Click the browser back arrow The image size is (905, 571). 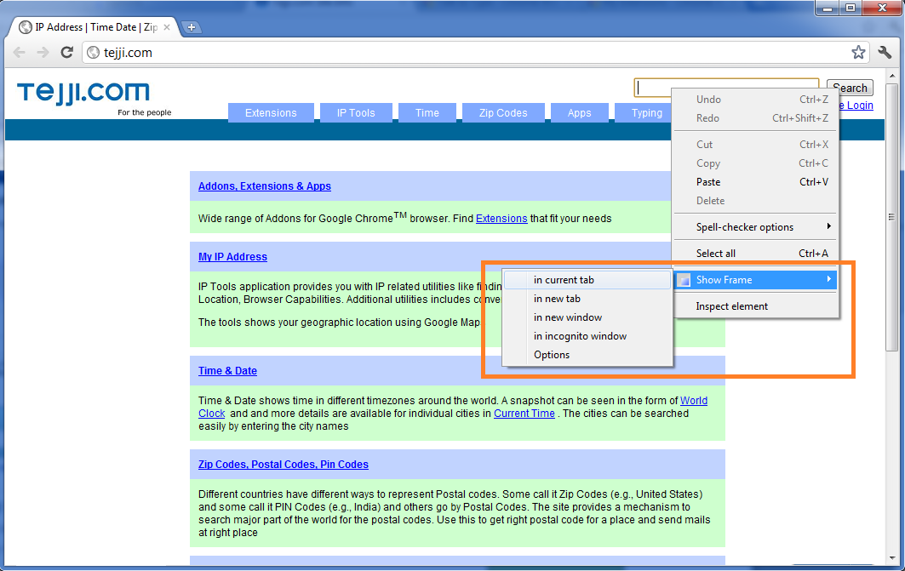pyautogui.click(x=19, y=53)
